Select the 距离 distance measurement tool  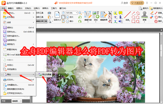pyautogui.click(x=158, y=13)
